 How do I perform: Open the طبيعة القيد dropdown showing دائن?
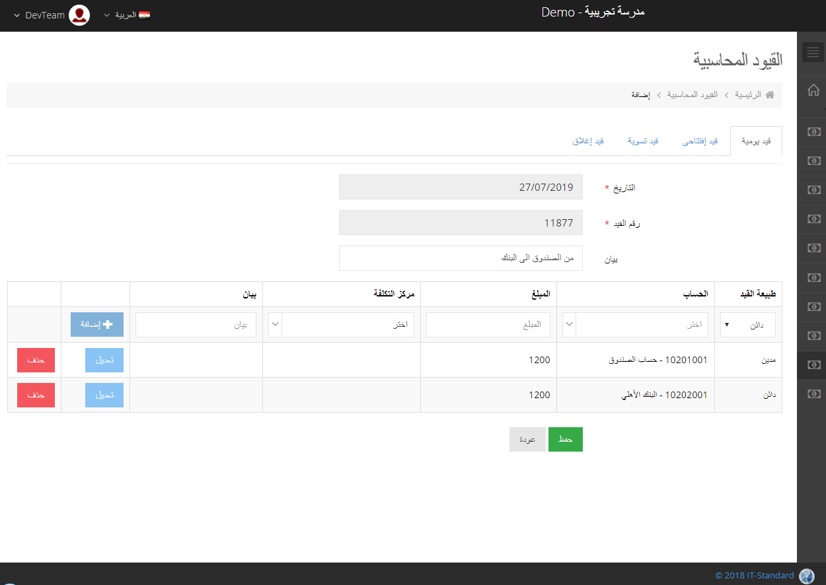[747, 325]
